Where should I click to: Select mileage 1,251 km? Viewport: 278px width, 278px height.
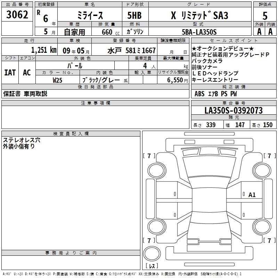tap(44, 50)
